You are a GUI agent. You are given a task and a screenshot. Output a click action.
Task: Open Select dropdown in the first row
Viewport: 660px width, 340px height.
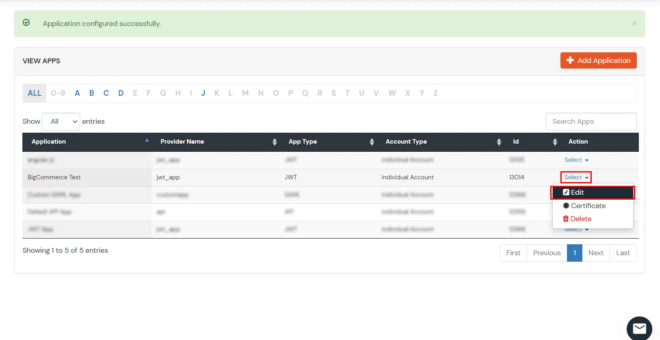coord(576,160)
